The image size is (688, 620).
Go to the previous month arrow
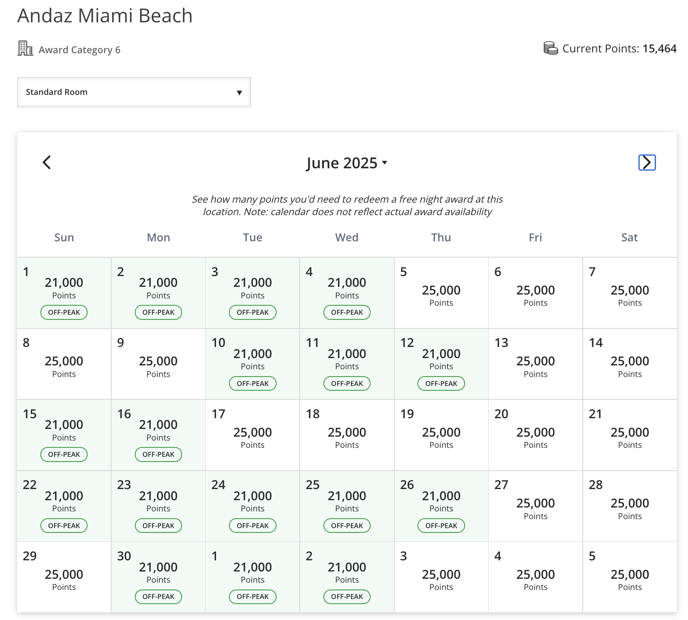coord(47,162)
